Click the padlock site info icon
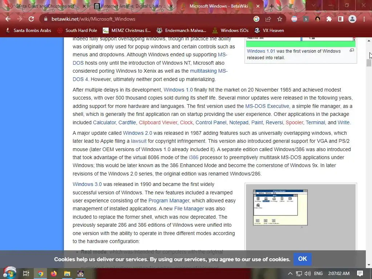 46,19
